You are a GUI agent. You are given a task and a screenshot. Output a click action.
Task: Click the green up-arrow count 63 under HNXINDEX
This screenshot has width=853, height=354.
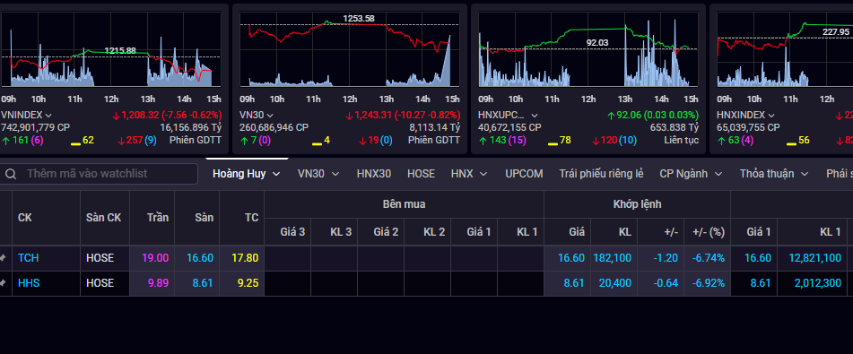click(730, 141)
